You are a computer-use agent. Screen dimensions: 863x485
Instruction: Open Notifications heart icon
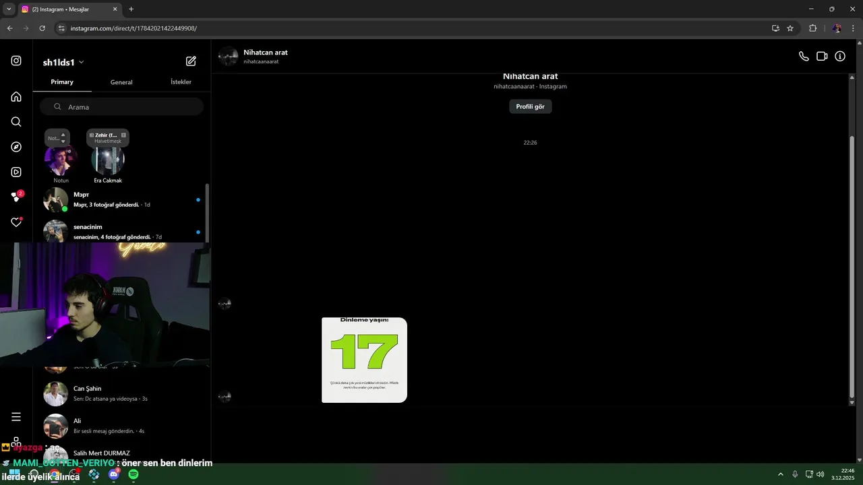coord(16,222)
